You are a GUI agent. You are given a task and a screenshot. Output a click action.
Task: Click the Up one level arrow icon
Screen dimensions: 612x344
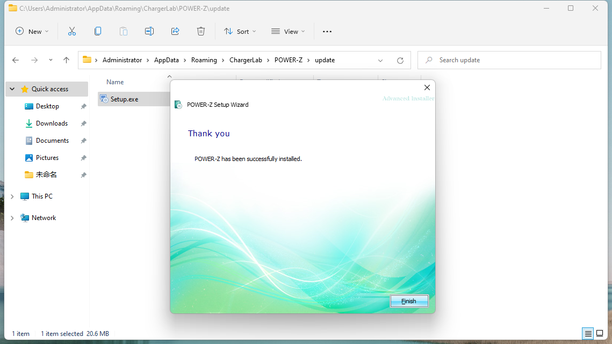tap(66, 60)
